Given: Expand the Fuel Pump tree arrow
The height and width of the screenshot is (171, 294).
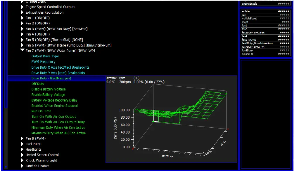Looking at the screenshot, I should (22, 144).
